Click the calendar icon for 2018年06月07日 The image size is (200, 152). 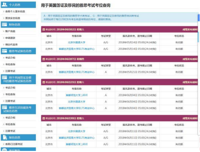pos(44,59)
